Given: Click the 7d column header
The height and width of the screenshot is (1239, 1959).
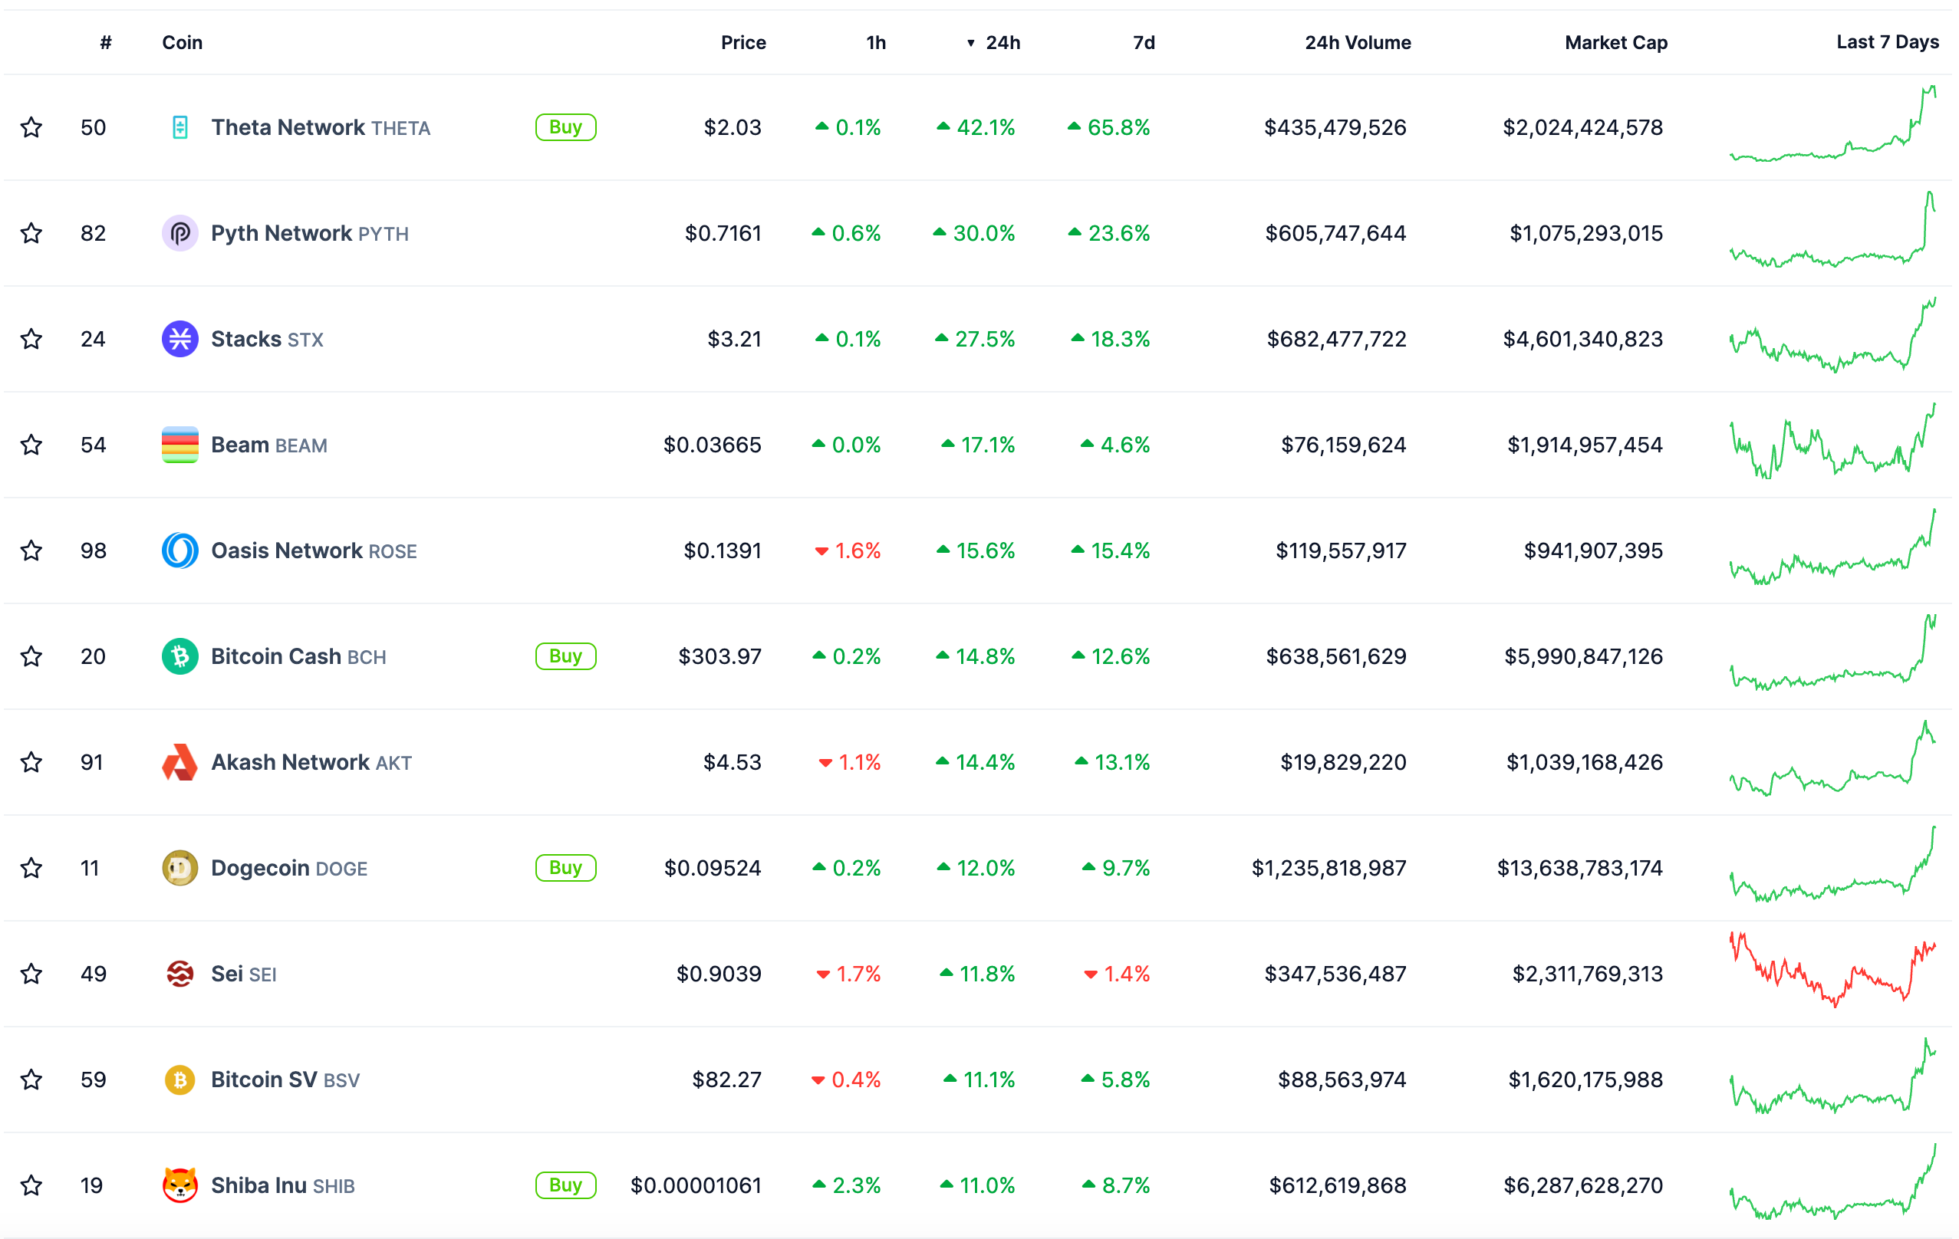Looking at the screenshot, I should pyautogui.click(x=1143, y=43).
